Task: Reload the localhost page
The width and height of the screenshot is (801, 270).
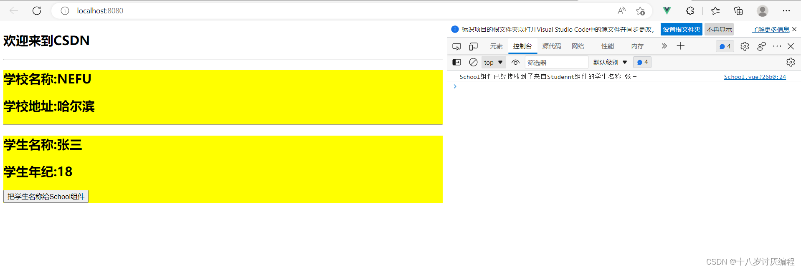Action: pyautogui.click(x=37, y=11)
